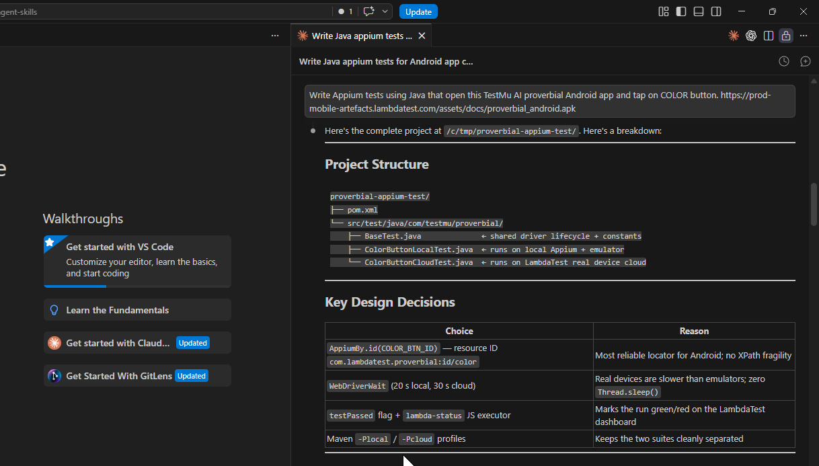Click the user prompt message box

549,101
